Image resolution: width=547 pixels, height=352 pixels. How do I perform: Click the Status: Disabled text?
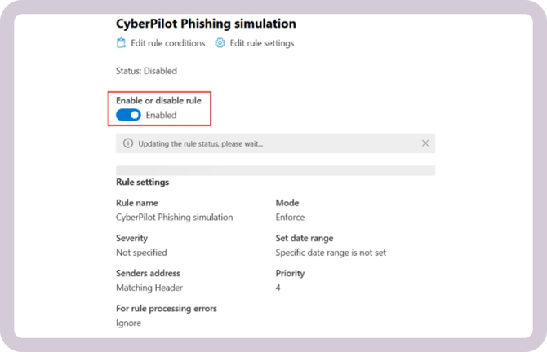[146, 71]
